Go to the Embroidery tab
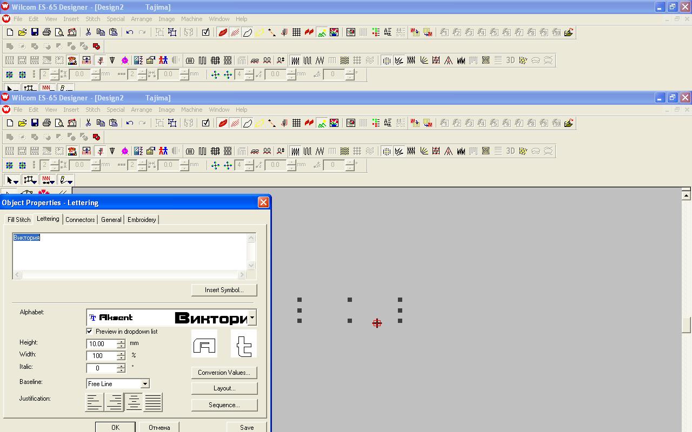 (x=142, y=220)
